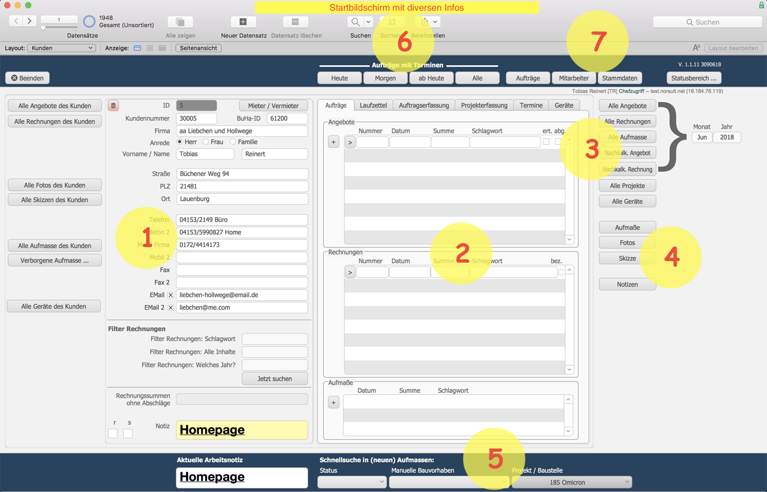The width and height of the screenshot is (767, 492).
Task: Click the Bereitstellen share icon
Action: tap(424, 22)
